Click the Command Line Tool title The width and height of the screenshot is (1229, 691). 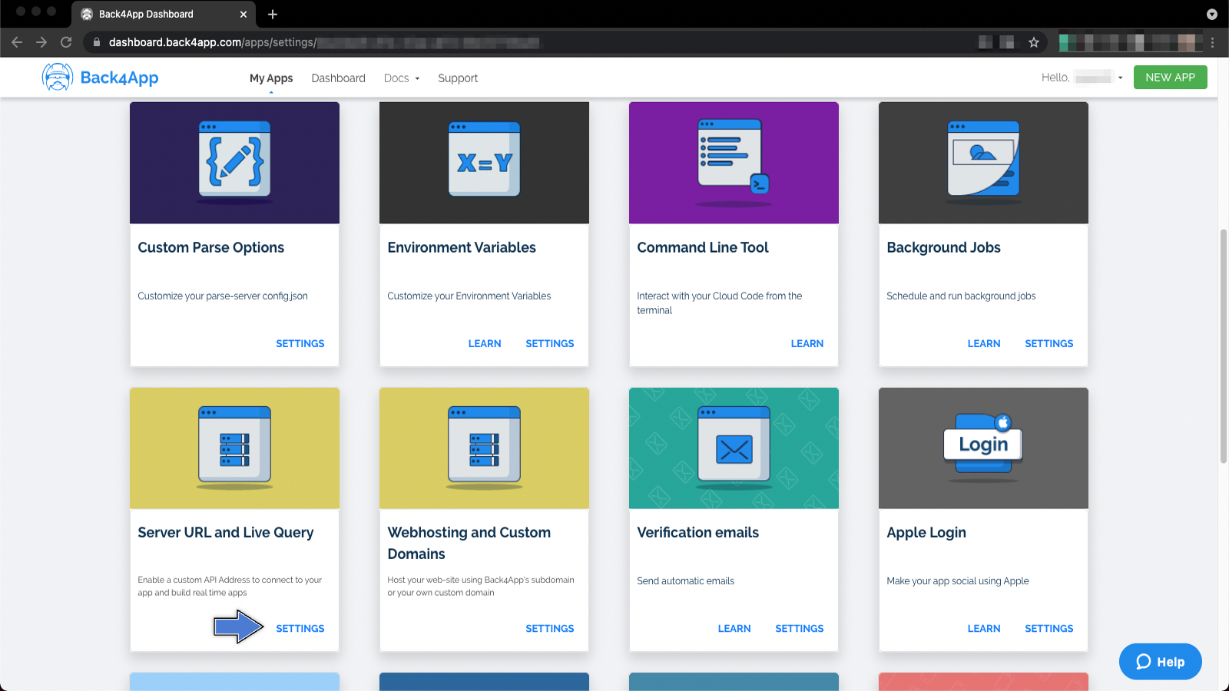click(x=703, y=247)
